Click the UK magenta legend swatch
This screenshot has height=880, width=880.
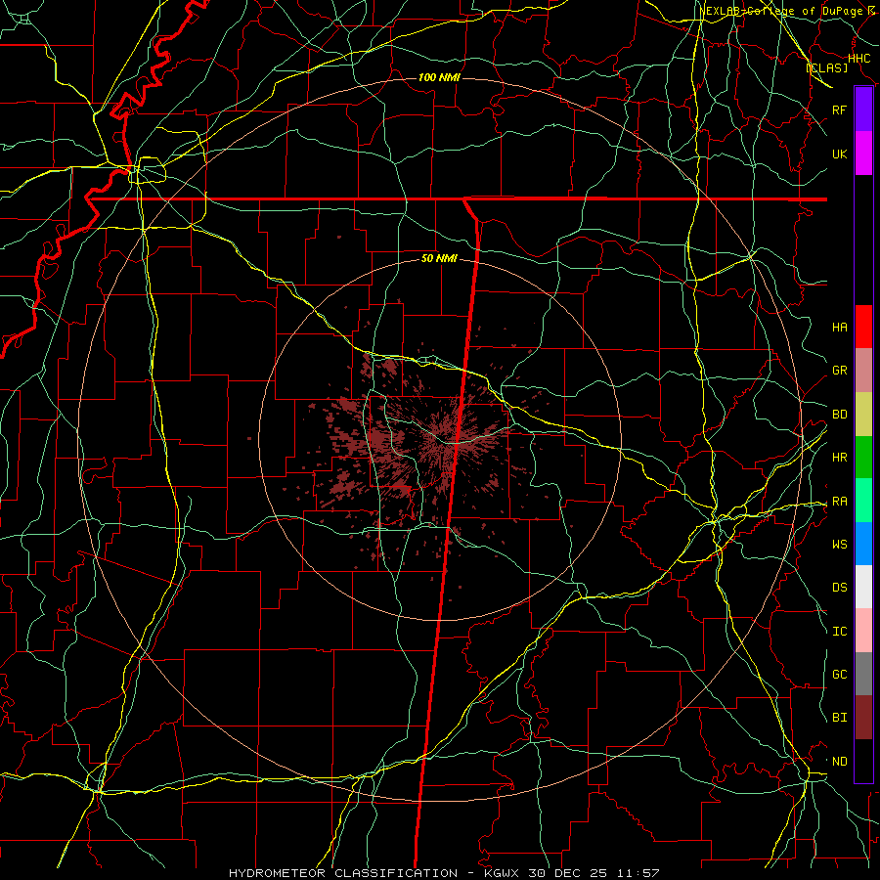pos(863,154)
